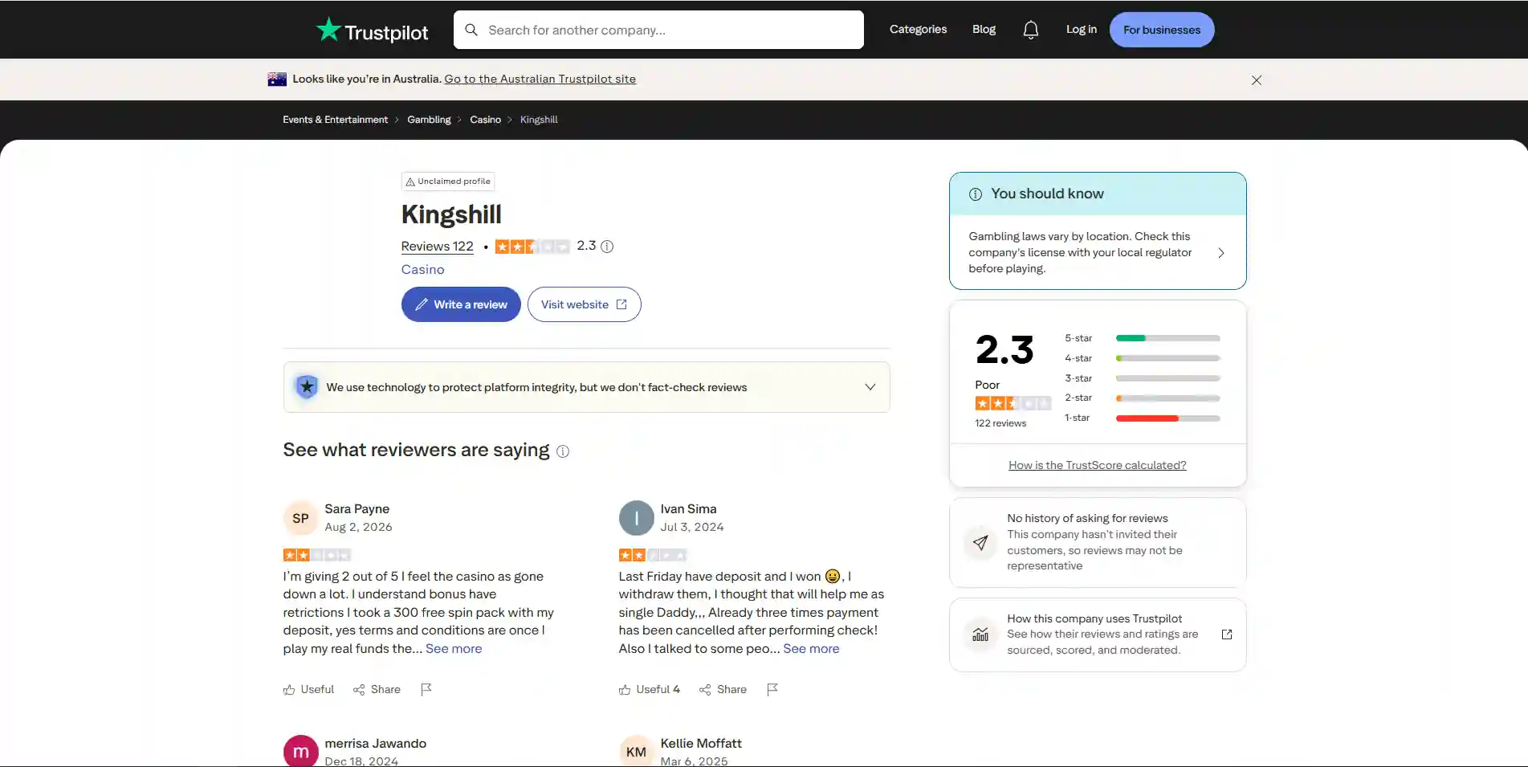Click the TrustScore 2.3 info icon
The width and height of the screenshot is (1528, 767).
pos(607,247)
